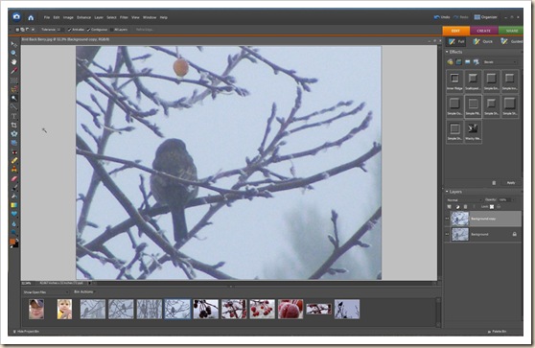Viewport: 535px width, 348px height.
Task: Open the Normal blend mode dropdown
Action: pos(464,200)
